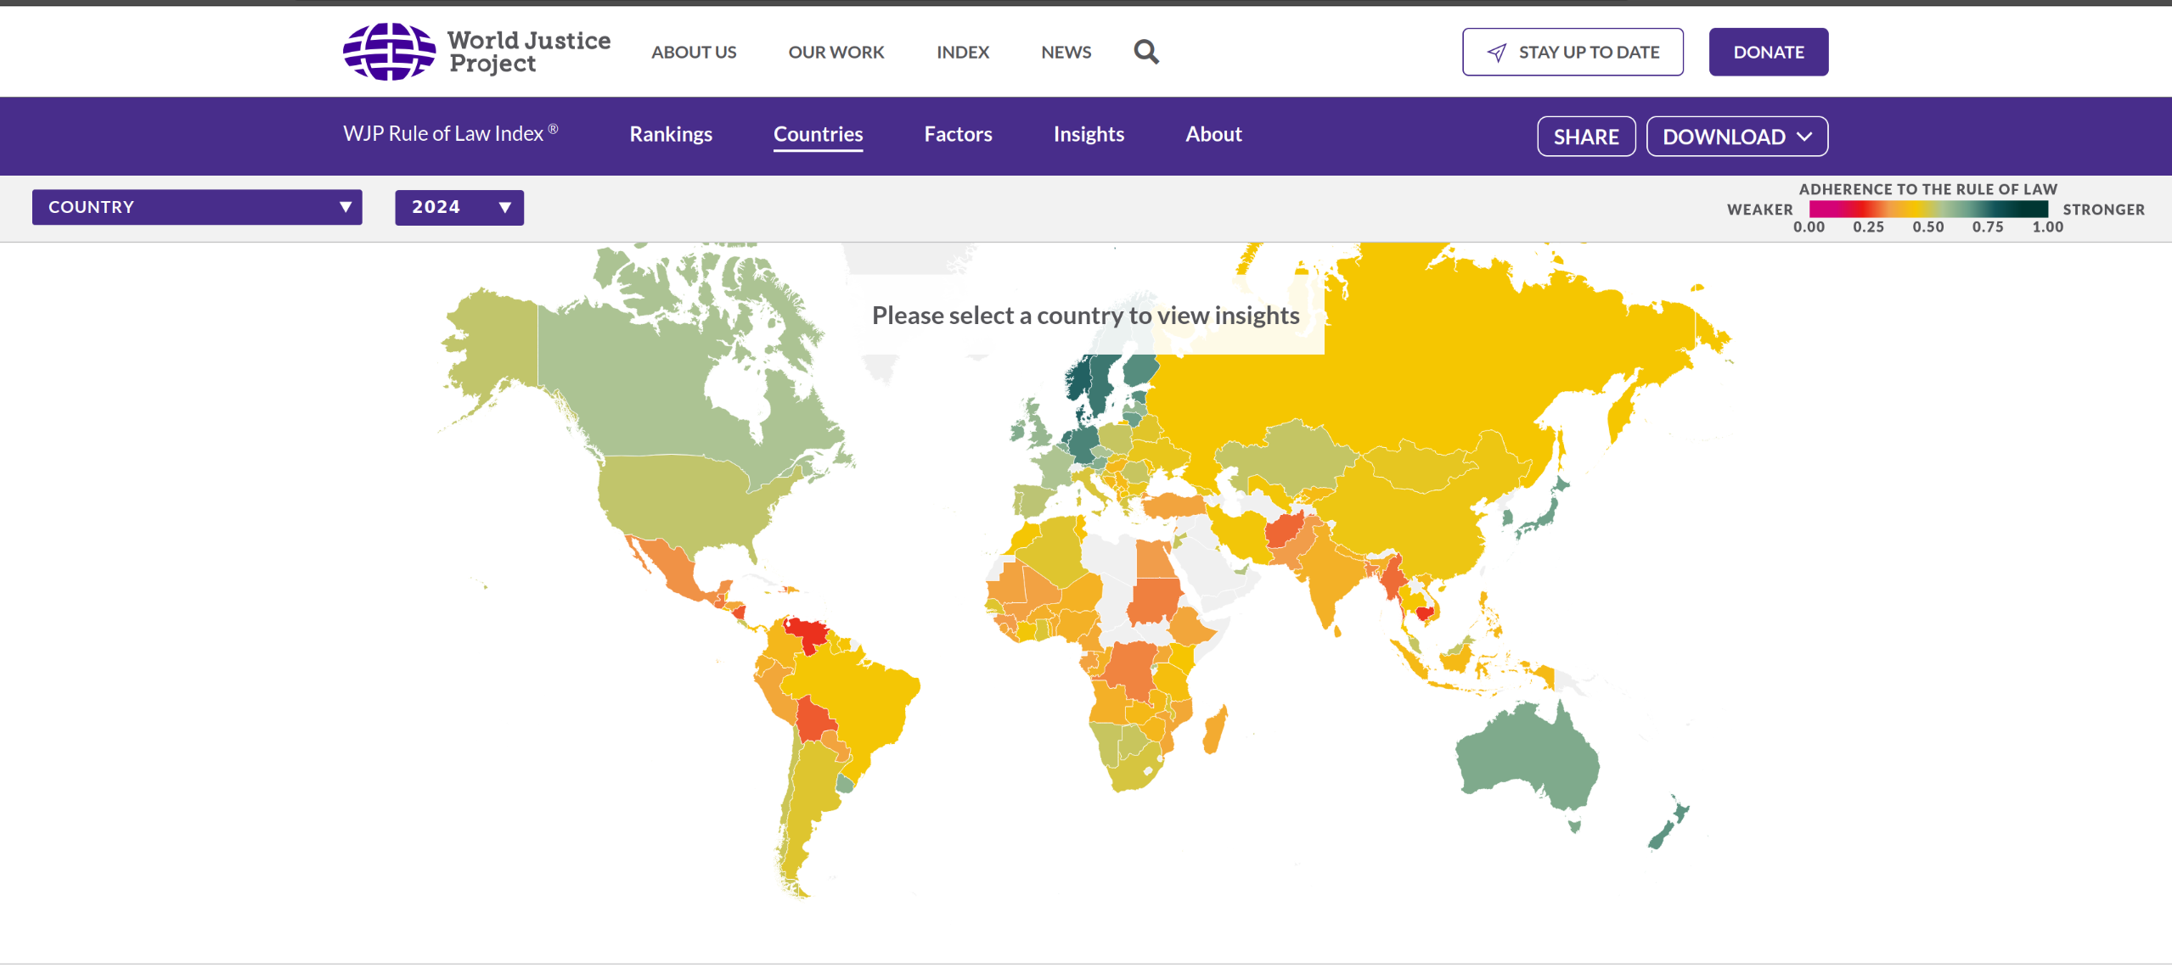Open the INDEX menu
Image resolution: width=2172 pixels, height=979 pixels.
point(962,53)
